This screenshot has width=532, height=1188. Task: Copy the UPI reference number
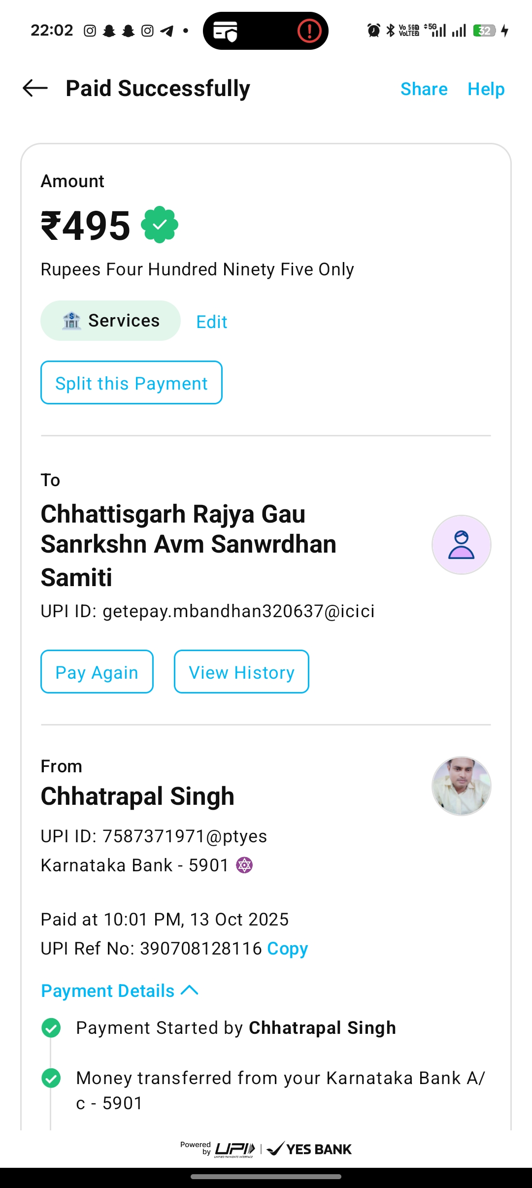click(287, 948)
